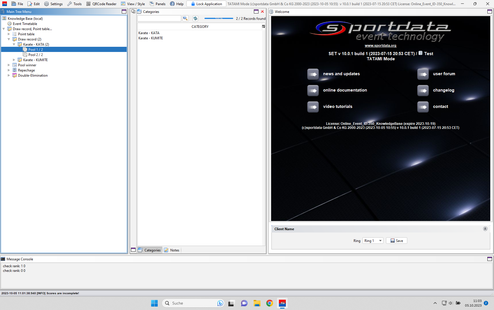
Task: Open the View / Style menu
Action: 133,4
